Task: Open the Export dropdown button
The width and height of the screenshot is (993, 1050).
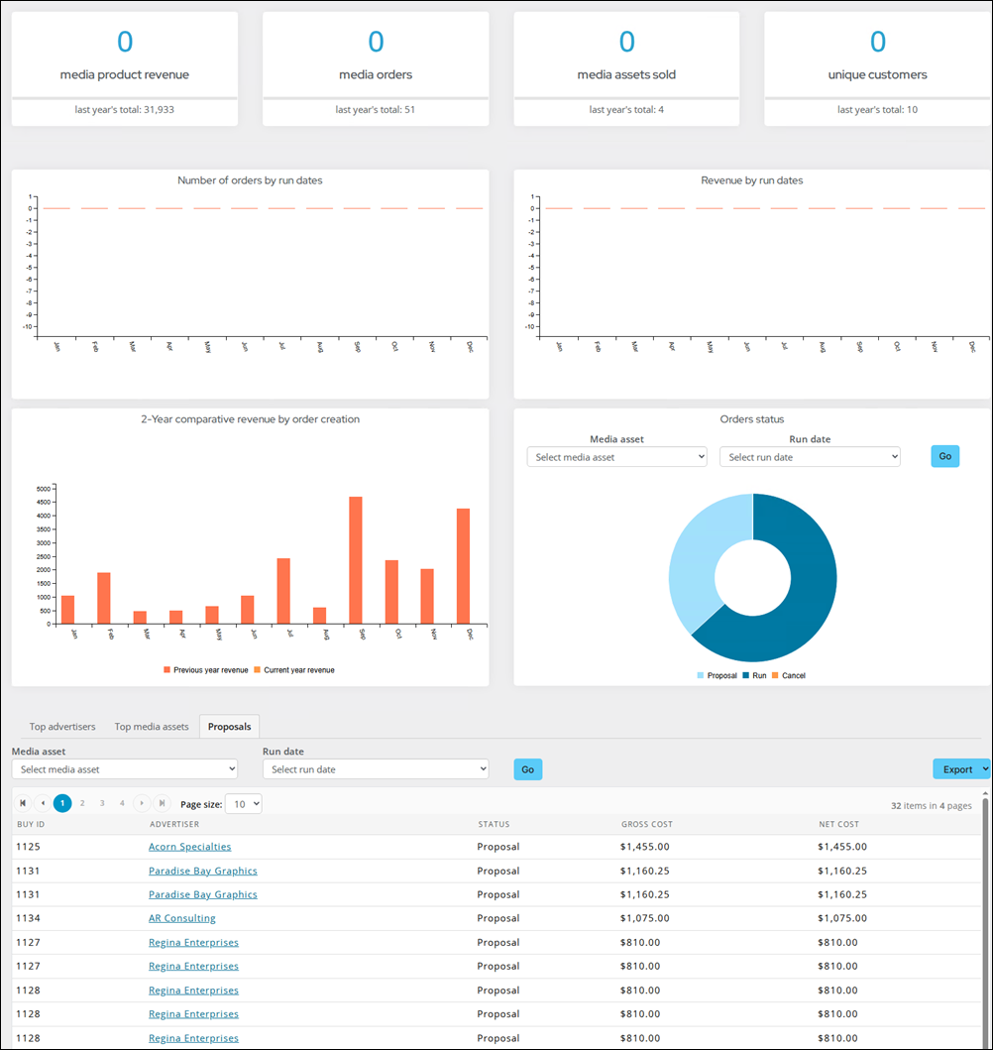Action: click(x=961, y=768)
